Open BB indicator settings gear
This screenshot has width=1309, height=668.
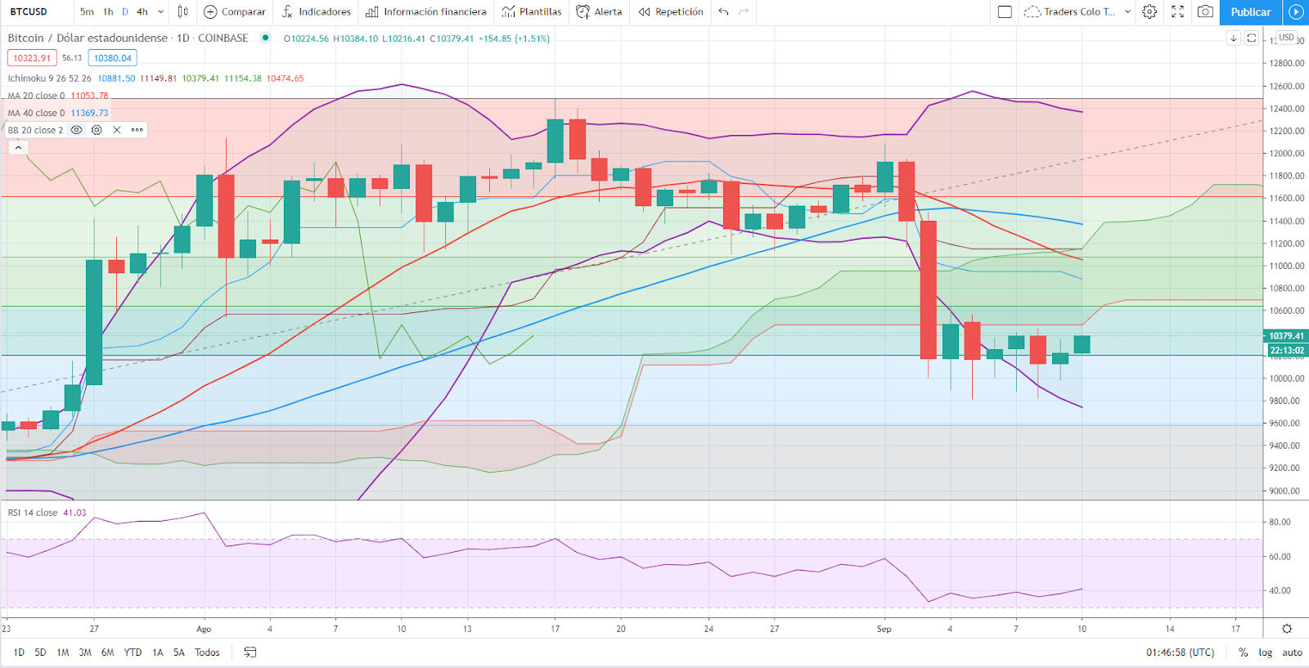point(97,130)
